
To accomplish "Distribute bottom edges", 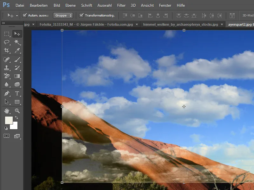I will tap(194, 16).
